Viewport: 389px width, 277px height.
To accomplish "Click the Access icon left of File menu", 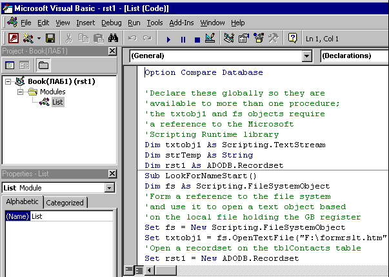I will [12, 23].
